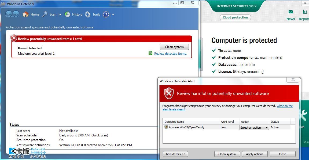The height and width of the screenshot is (160, 309).
Task: Go back in Windows Defender navigation
Action: point(9,14)
